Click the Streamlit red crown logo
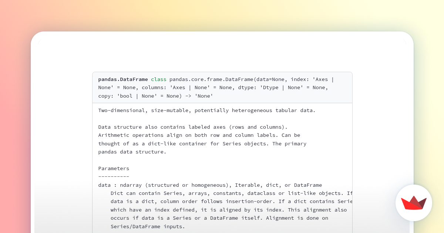The height and width of the screenshot is (233, 444). click(414, 203)
